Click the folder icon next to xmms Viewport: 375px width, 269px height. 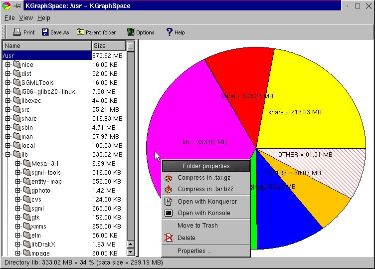click(x=27, y=226)
